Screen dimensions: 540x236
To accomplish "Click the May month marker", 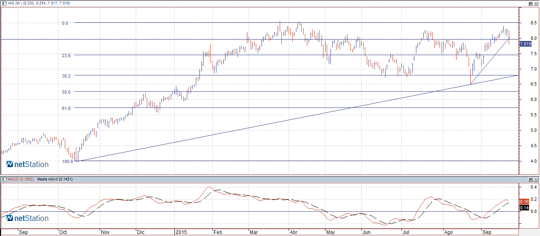I will pyautogui.click(x=331, y=233).
